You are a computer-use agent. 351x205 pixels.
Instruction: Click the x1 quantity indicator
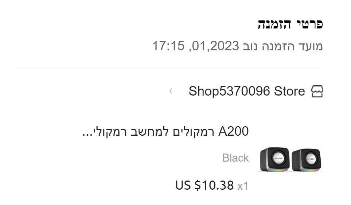[x=243, y=186]
